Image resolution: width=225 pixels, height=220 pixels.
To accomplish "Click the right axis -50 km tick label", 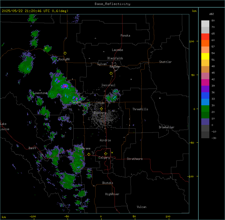I will point(192,143).
